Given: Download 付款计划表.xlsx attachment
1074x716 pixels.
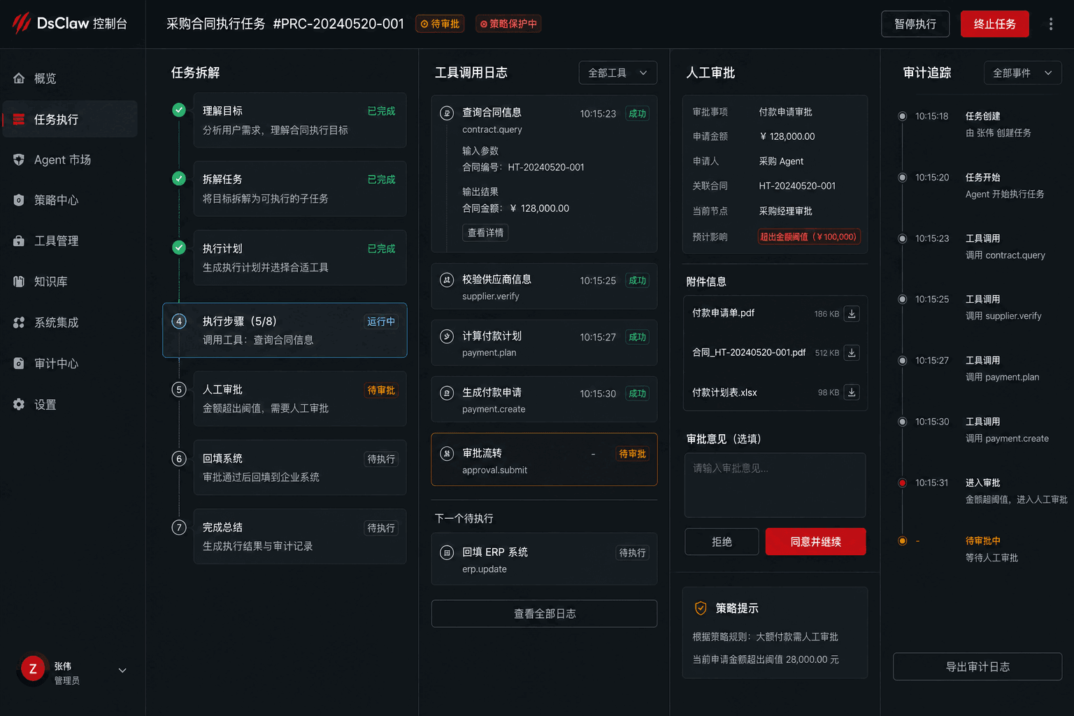Looking at the screenshot, I should pos(852,392).
